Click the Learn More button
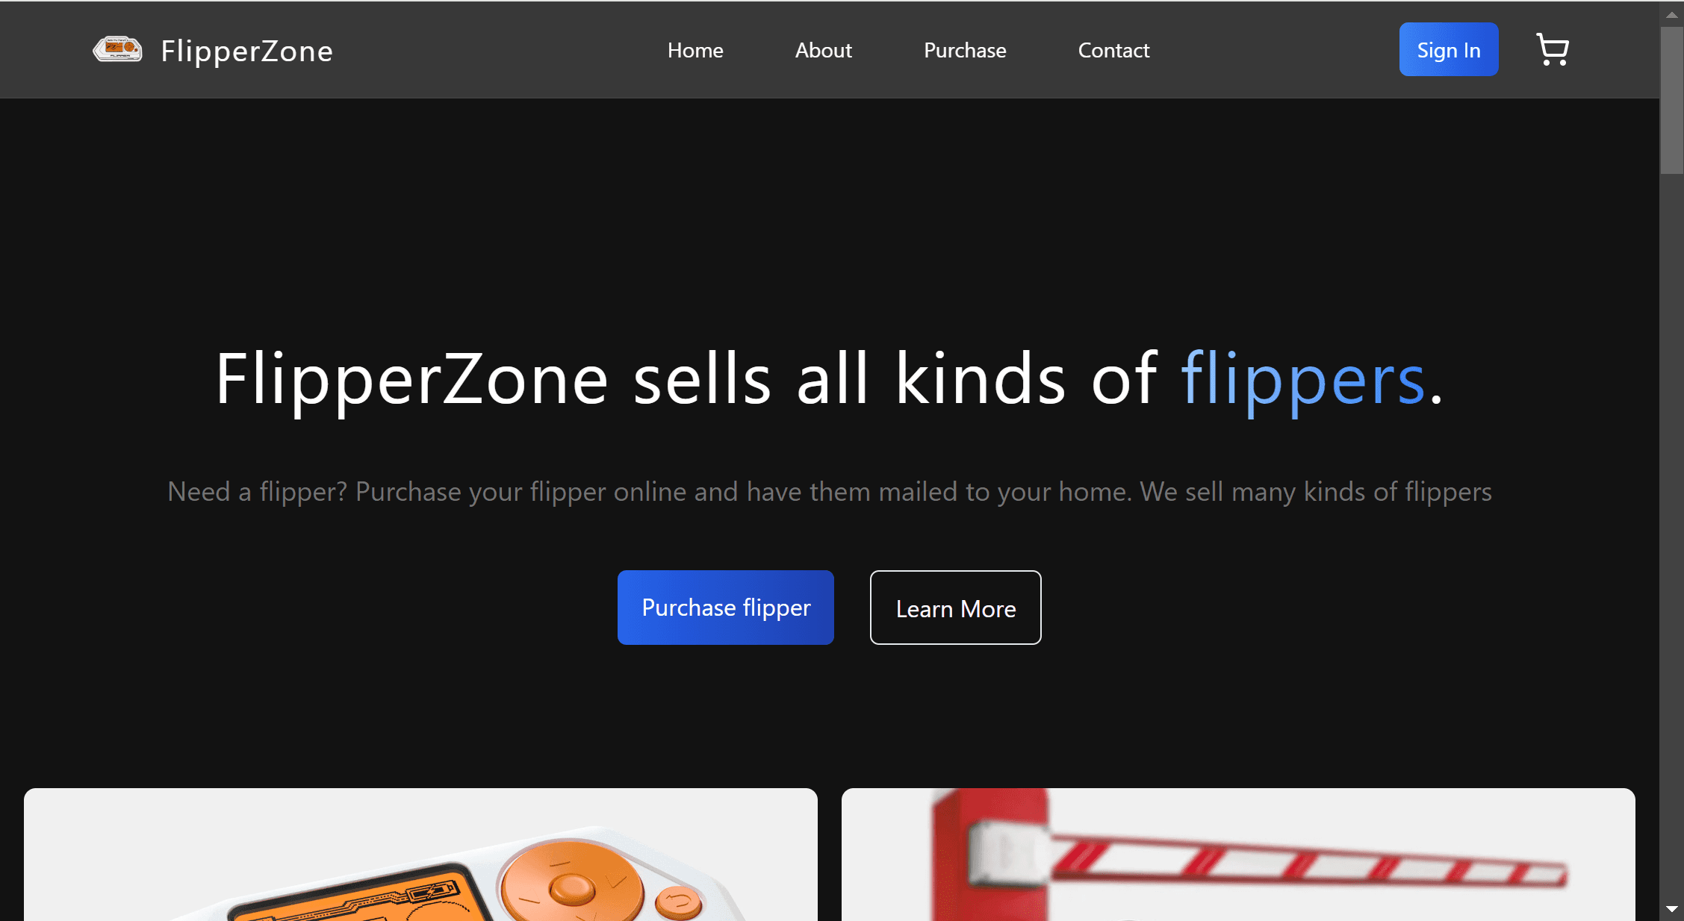This screenshot has width=1684, height=921. click(x=955, y=607)
